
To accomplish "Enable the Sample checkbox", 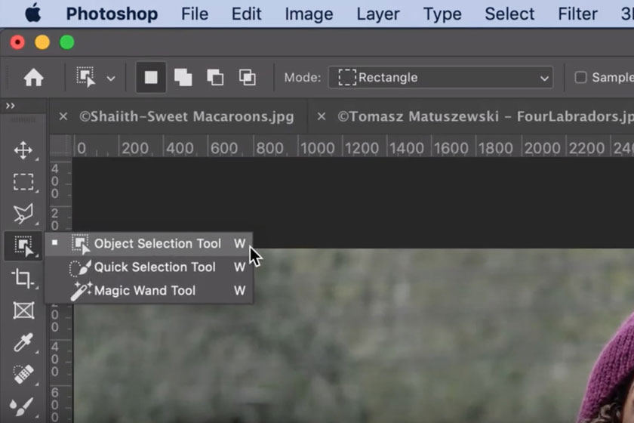I will tap(580, 77).
